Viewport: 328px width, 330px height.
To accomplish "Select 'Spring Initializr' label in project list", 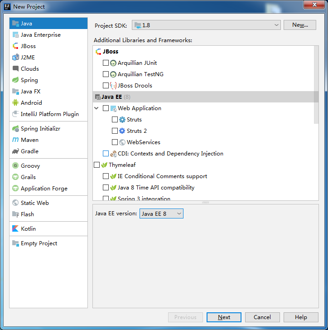I will [x=40, y=129].
